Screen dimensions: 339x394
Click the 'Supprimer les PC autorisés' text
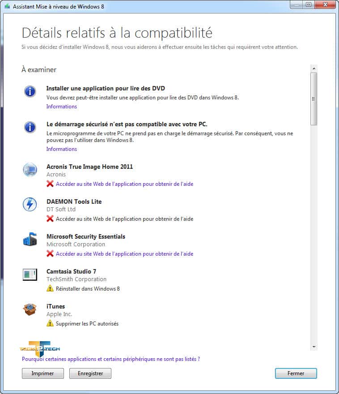pyautogui.click(x=87, y=324)
